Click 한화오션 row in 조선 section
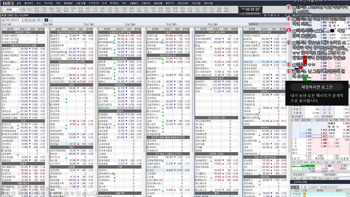 pos(23,124)
